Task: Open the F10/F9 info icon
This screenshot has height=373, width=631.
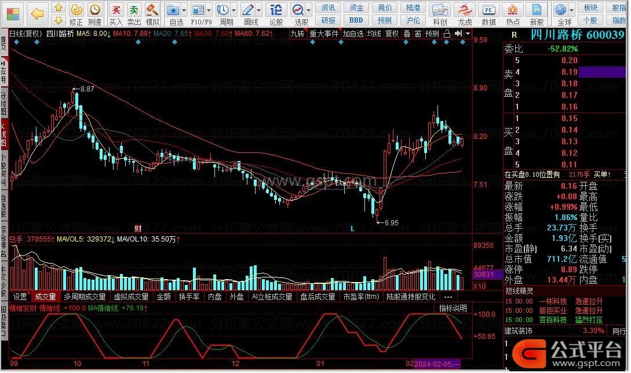Action: (x=198, y=10)
